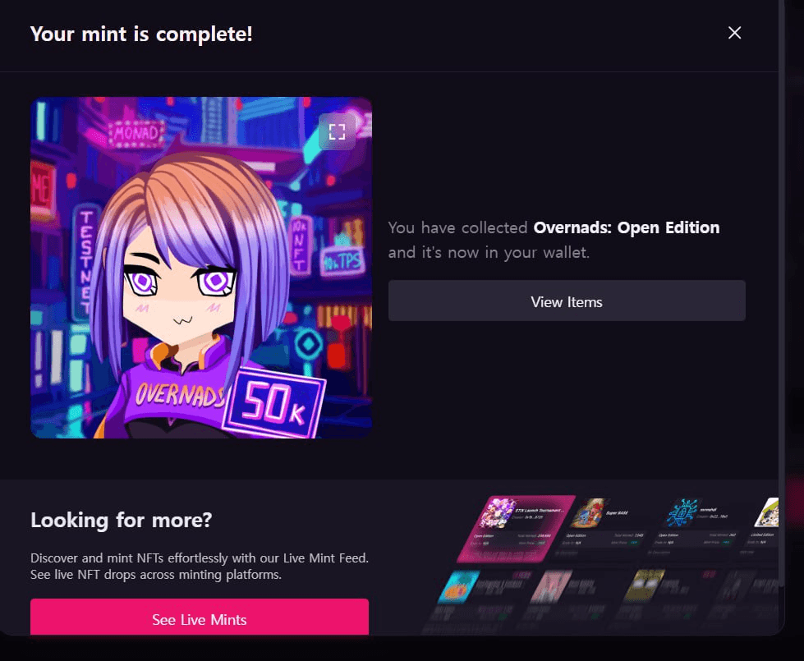Open See Live Mints
The image size is (804, 661).
pyautogui.click(x=200, y=617)
